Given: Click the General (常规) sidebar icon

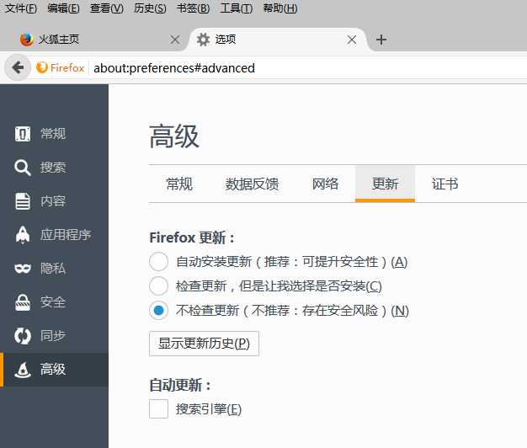Looking at the screenshot, I should 23,134.
